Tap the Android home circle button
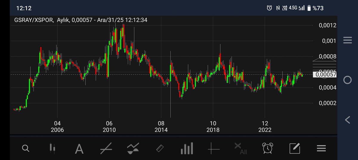Screen dimensions: 358x160 point(348,80)
